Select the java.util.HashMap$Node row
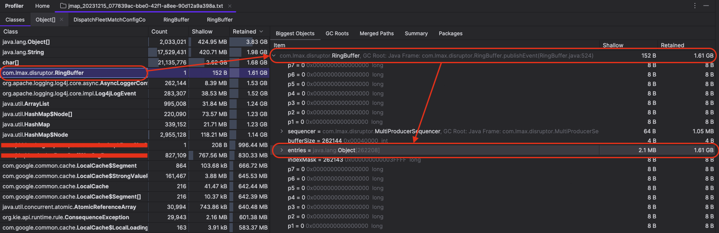Screen dimensions: 719x233 pos(135,135)
